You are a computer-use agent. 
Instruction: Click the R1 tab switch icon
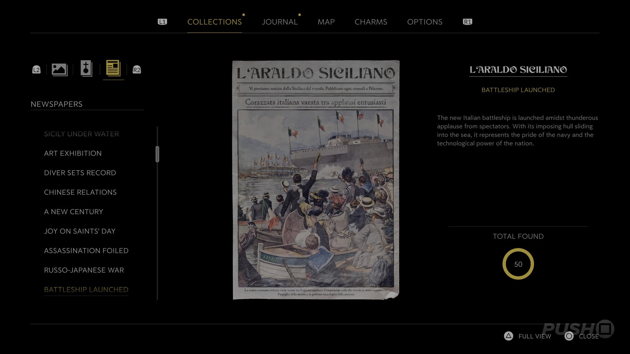467,22
